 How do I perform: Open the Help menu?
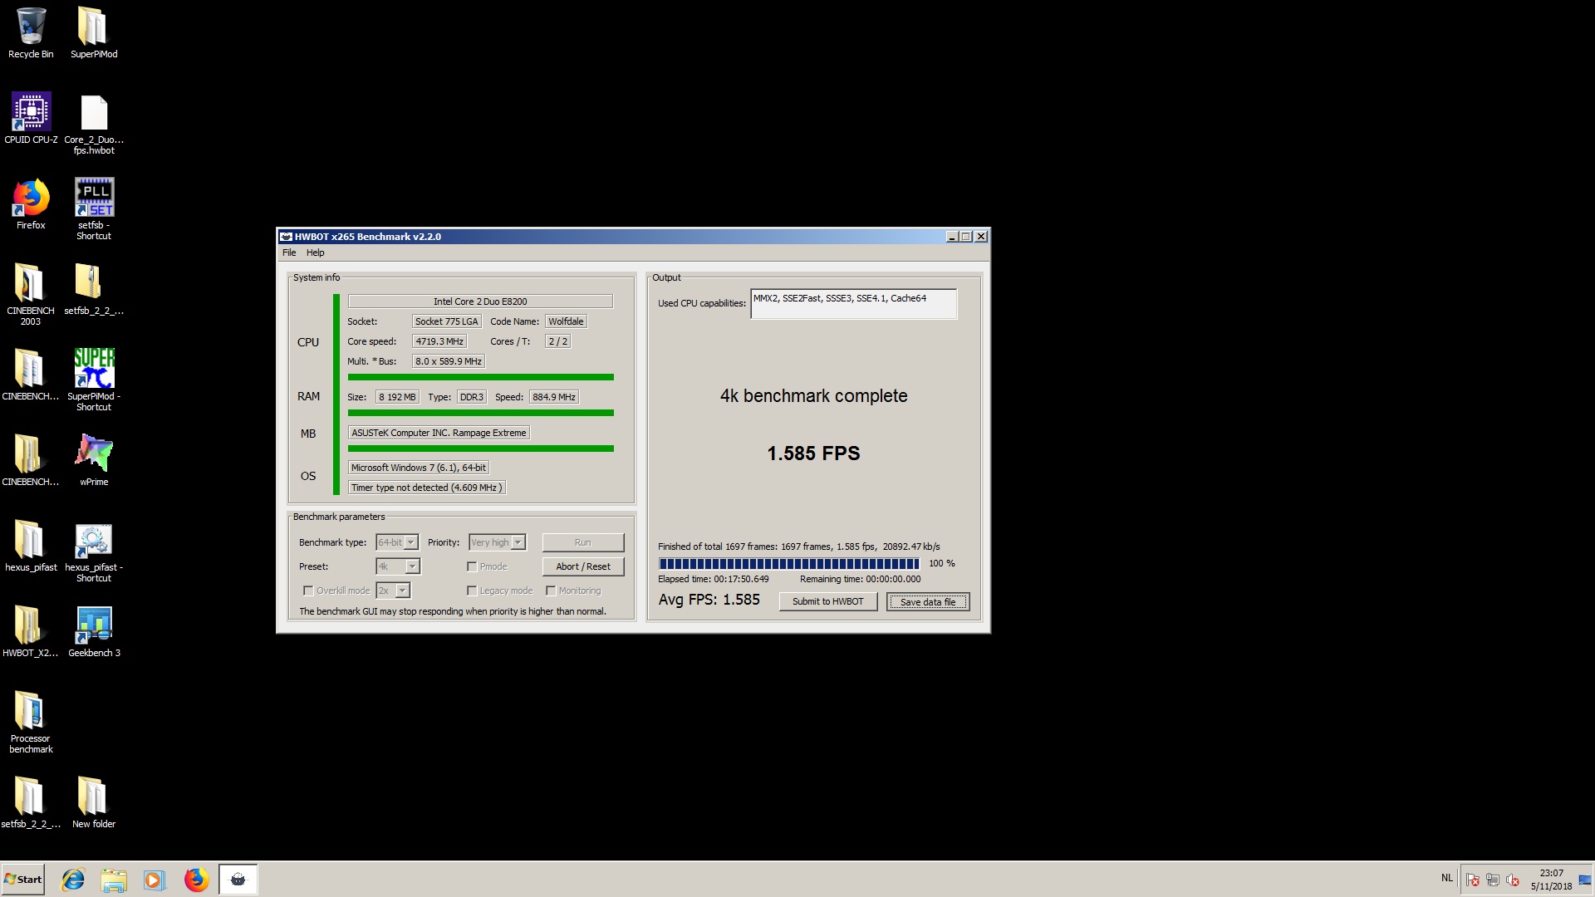[315, 253]
